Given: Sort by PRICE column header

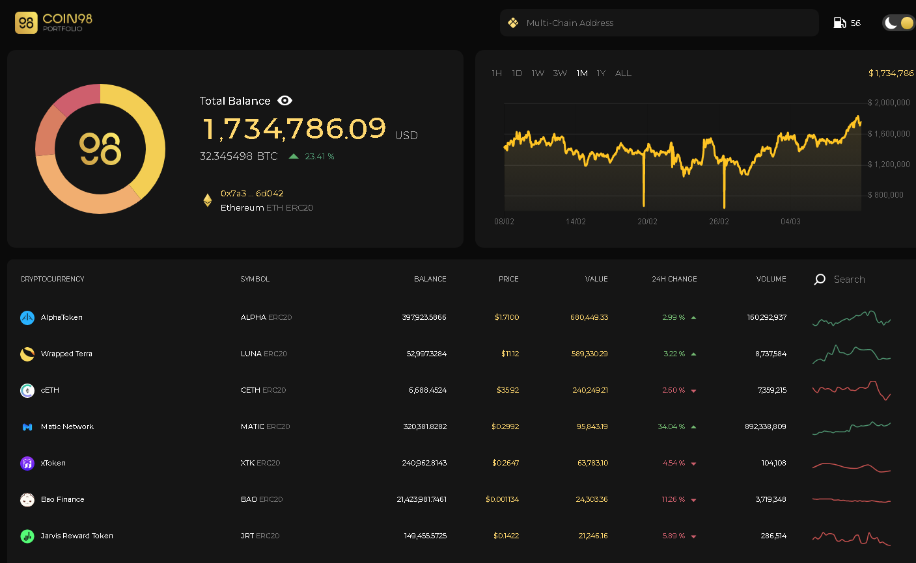Looking at the screenshot, I should pyautogui.click(x=508, y=279).
